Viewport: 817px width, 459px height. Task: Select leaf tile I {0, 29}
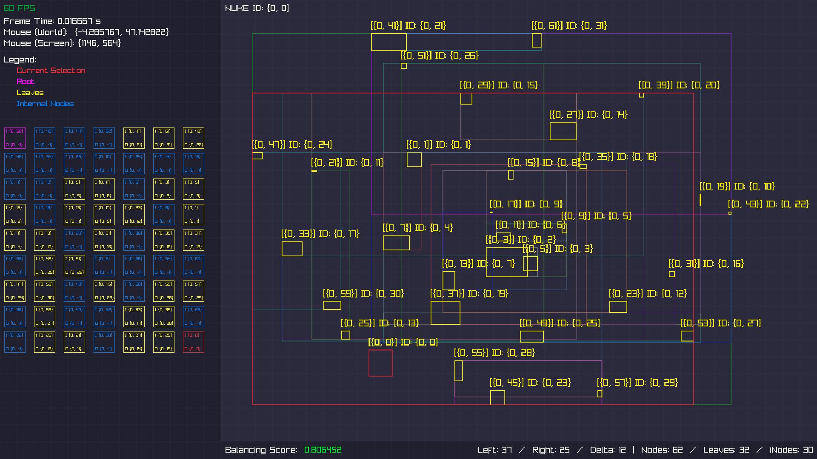[164, 342]
